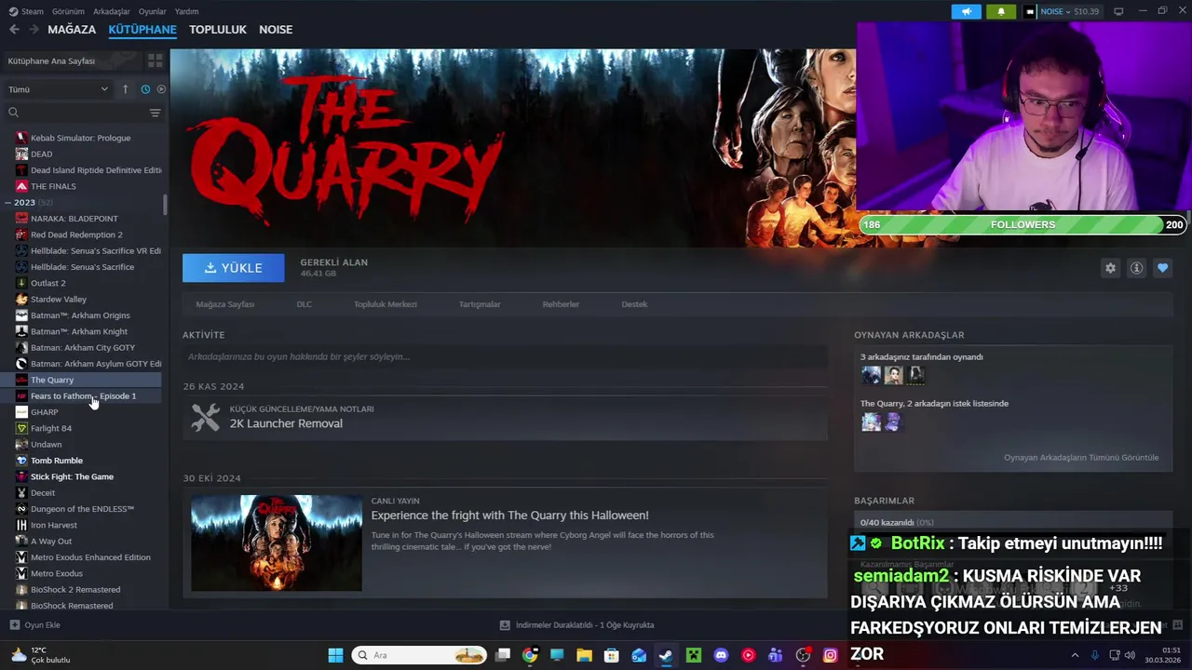Open the Steam menu
The width and height of the screenshot is (1192, 670).
coord(26,11)
